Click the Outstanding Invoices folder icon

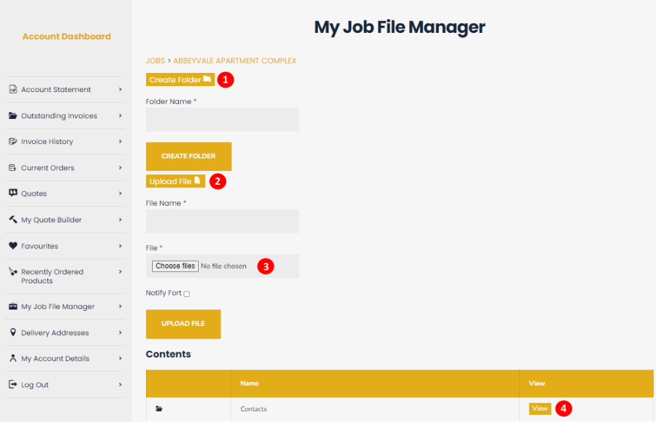12,116
